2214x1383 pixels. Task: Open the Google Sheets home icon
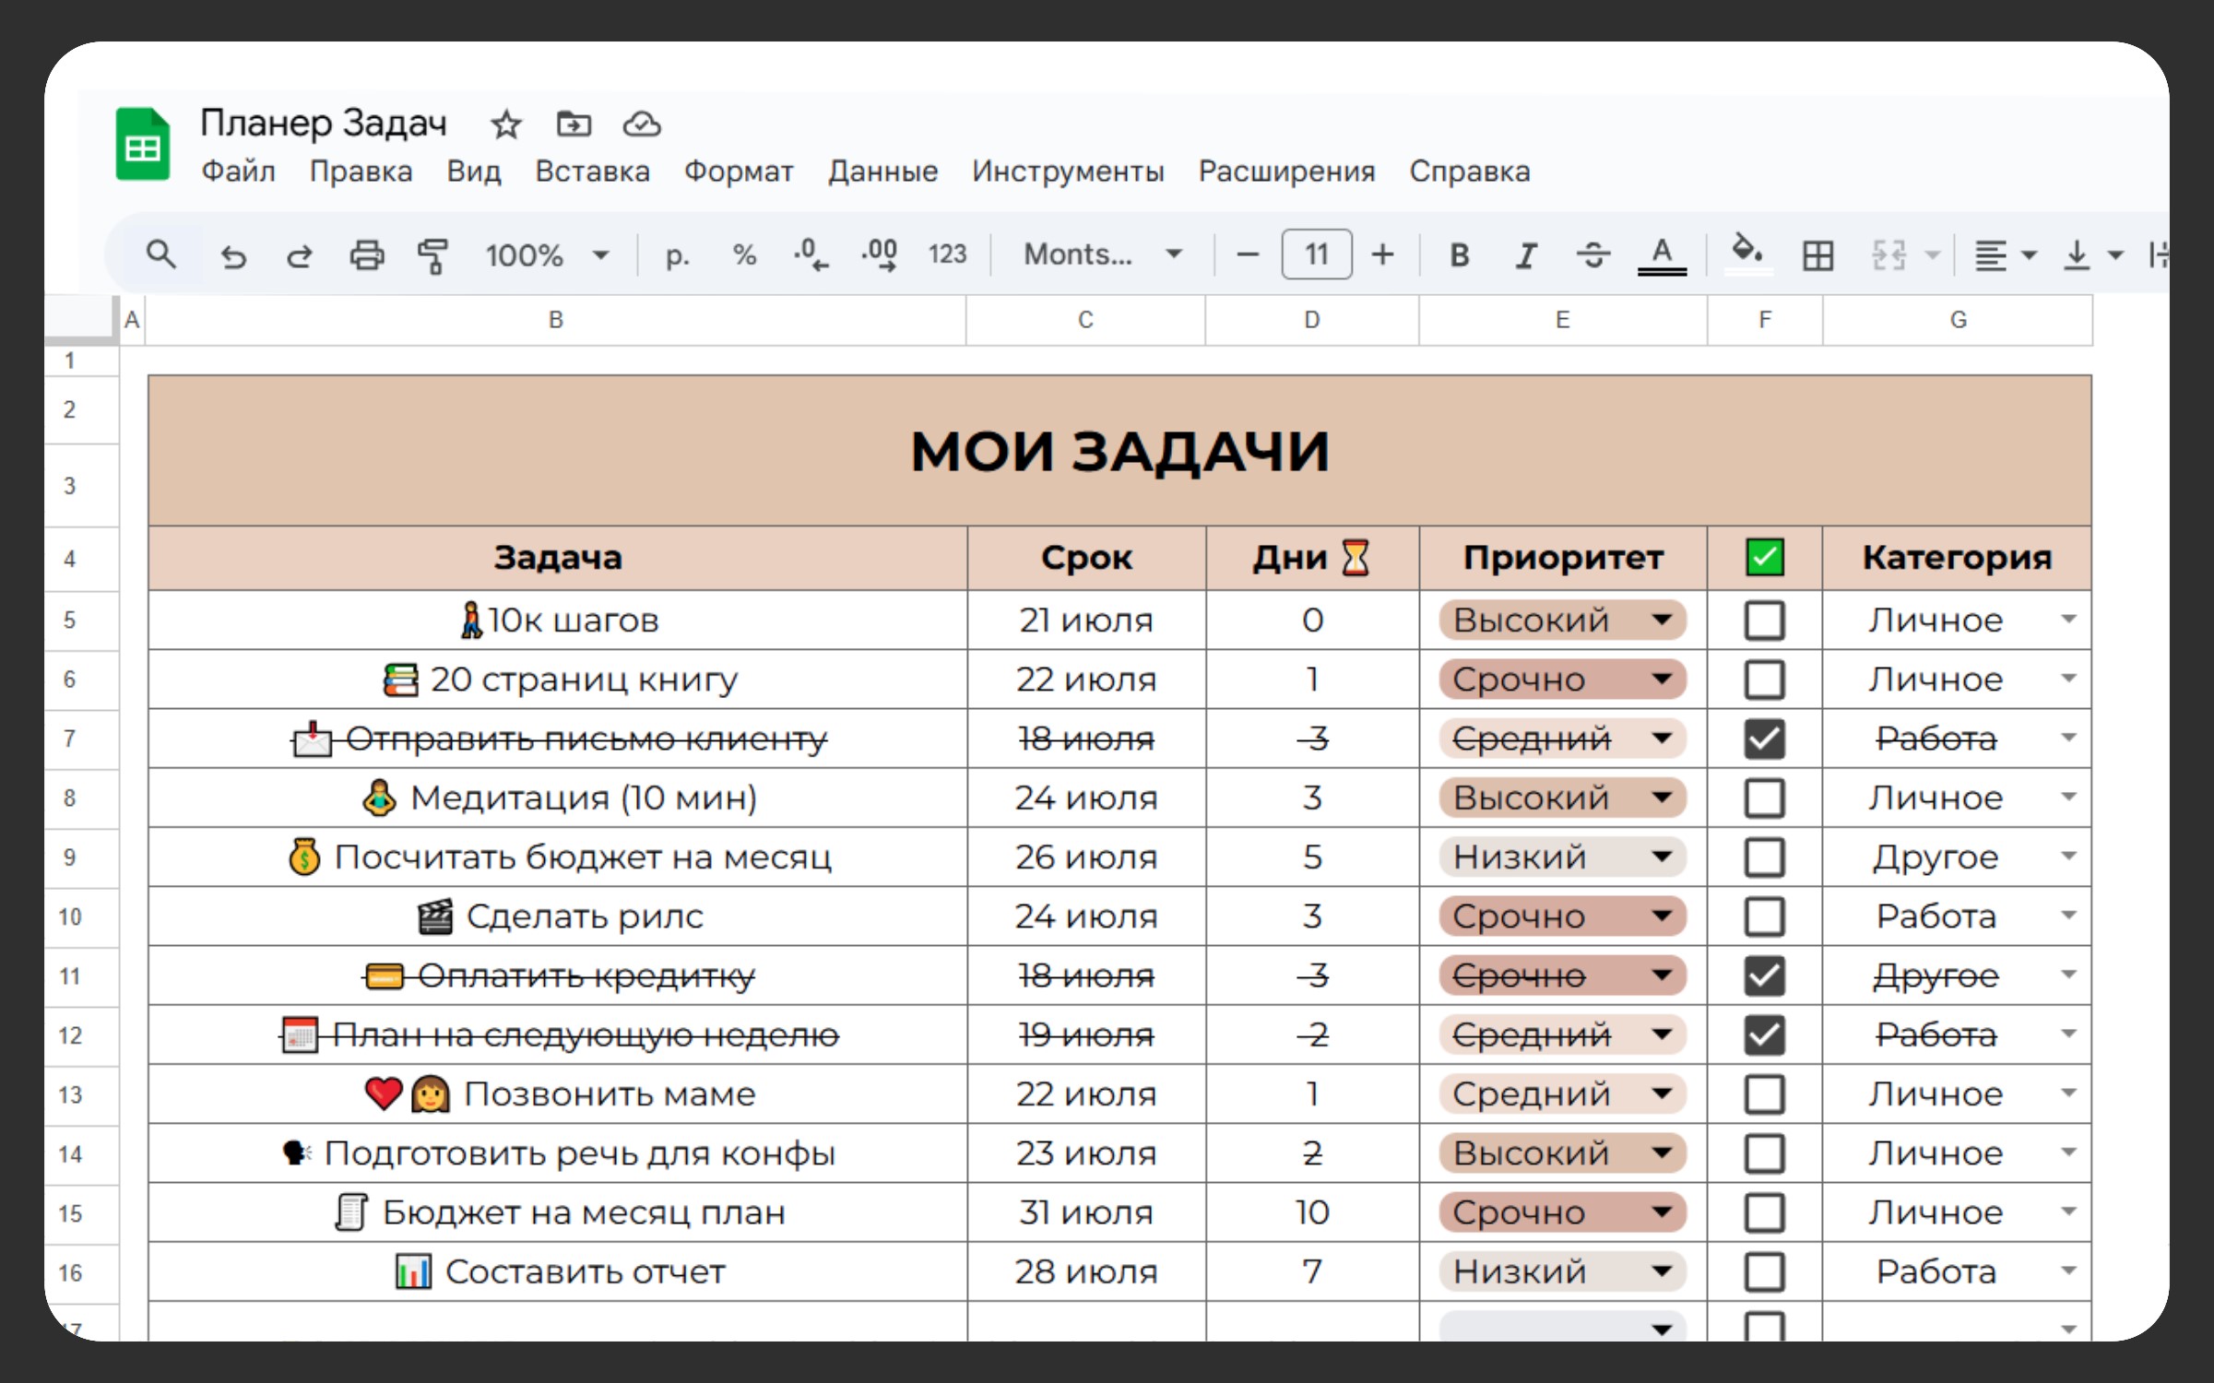(x=143, y=145)
